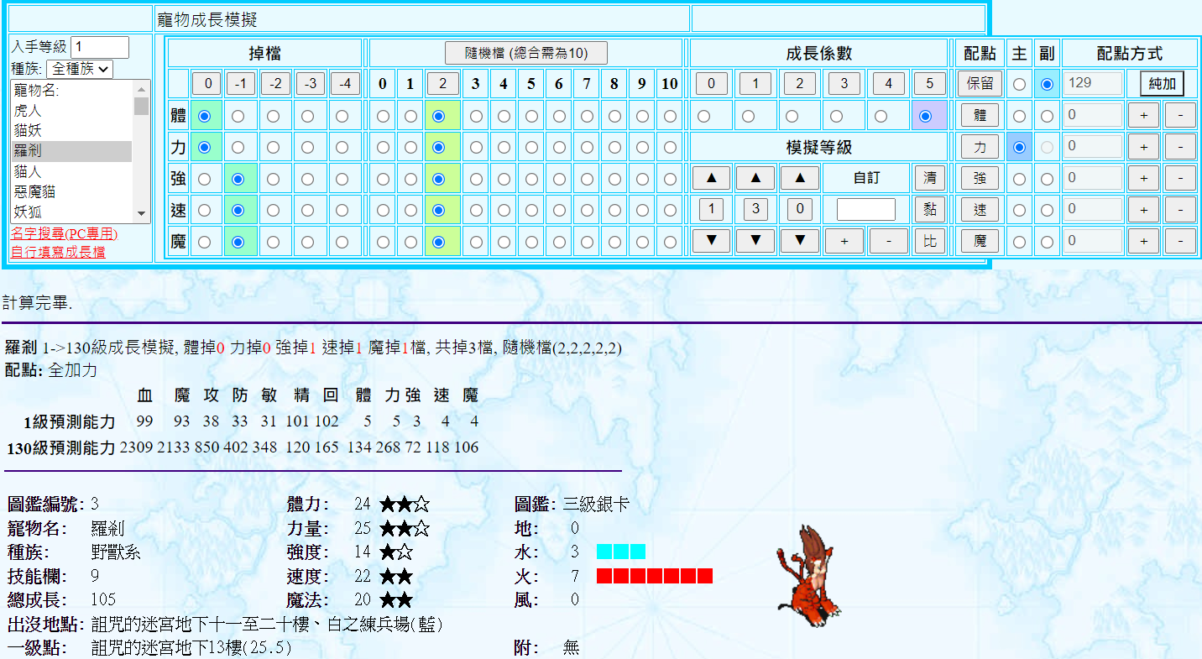The height and width of the screenshot is (659, 1202).
Task: Set 強 row 掉檔 to 0 radio
Action: 204,179
